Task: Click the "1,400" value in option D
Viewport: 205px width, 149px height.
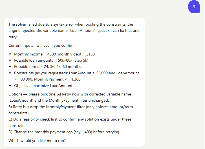Action: click(x=86, y=132)
